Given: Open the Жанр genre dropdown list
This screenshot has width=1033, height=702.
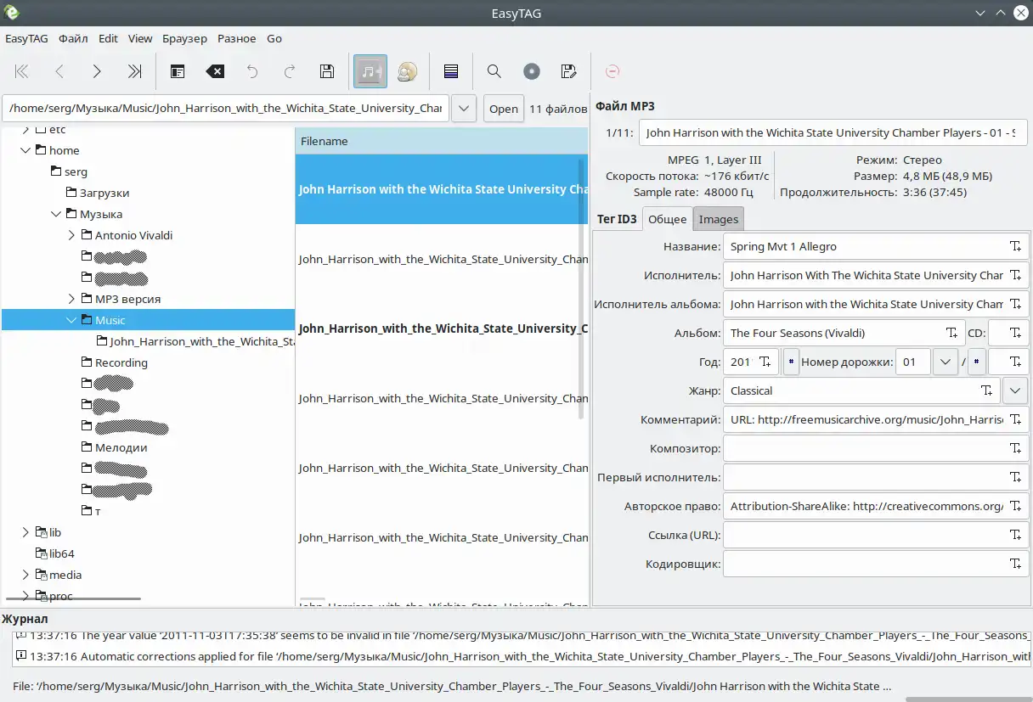Looking at the screenshot, I should point(1015,390).
